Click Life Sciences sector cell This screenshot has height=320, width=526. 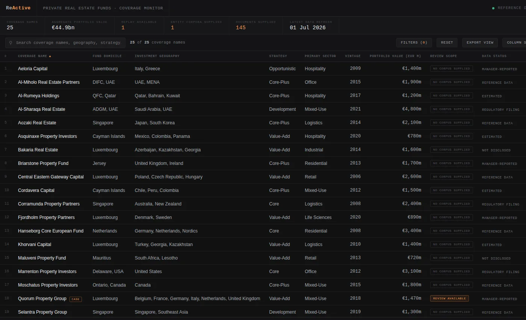pos(318,217)
